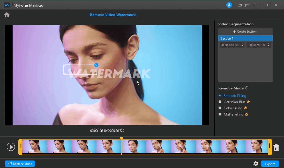Image resolution: width=284 pixels, height=168 pixels.
Task: Remove the watermark selection box with X
Action: tap(96, 65)
